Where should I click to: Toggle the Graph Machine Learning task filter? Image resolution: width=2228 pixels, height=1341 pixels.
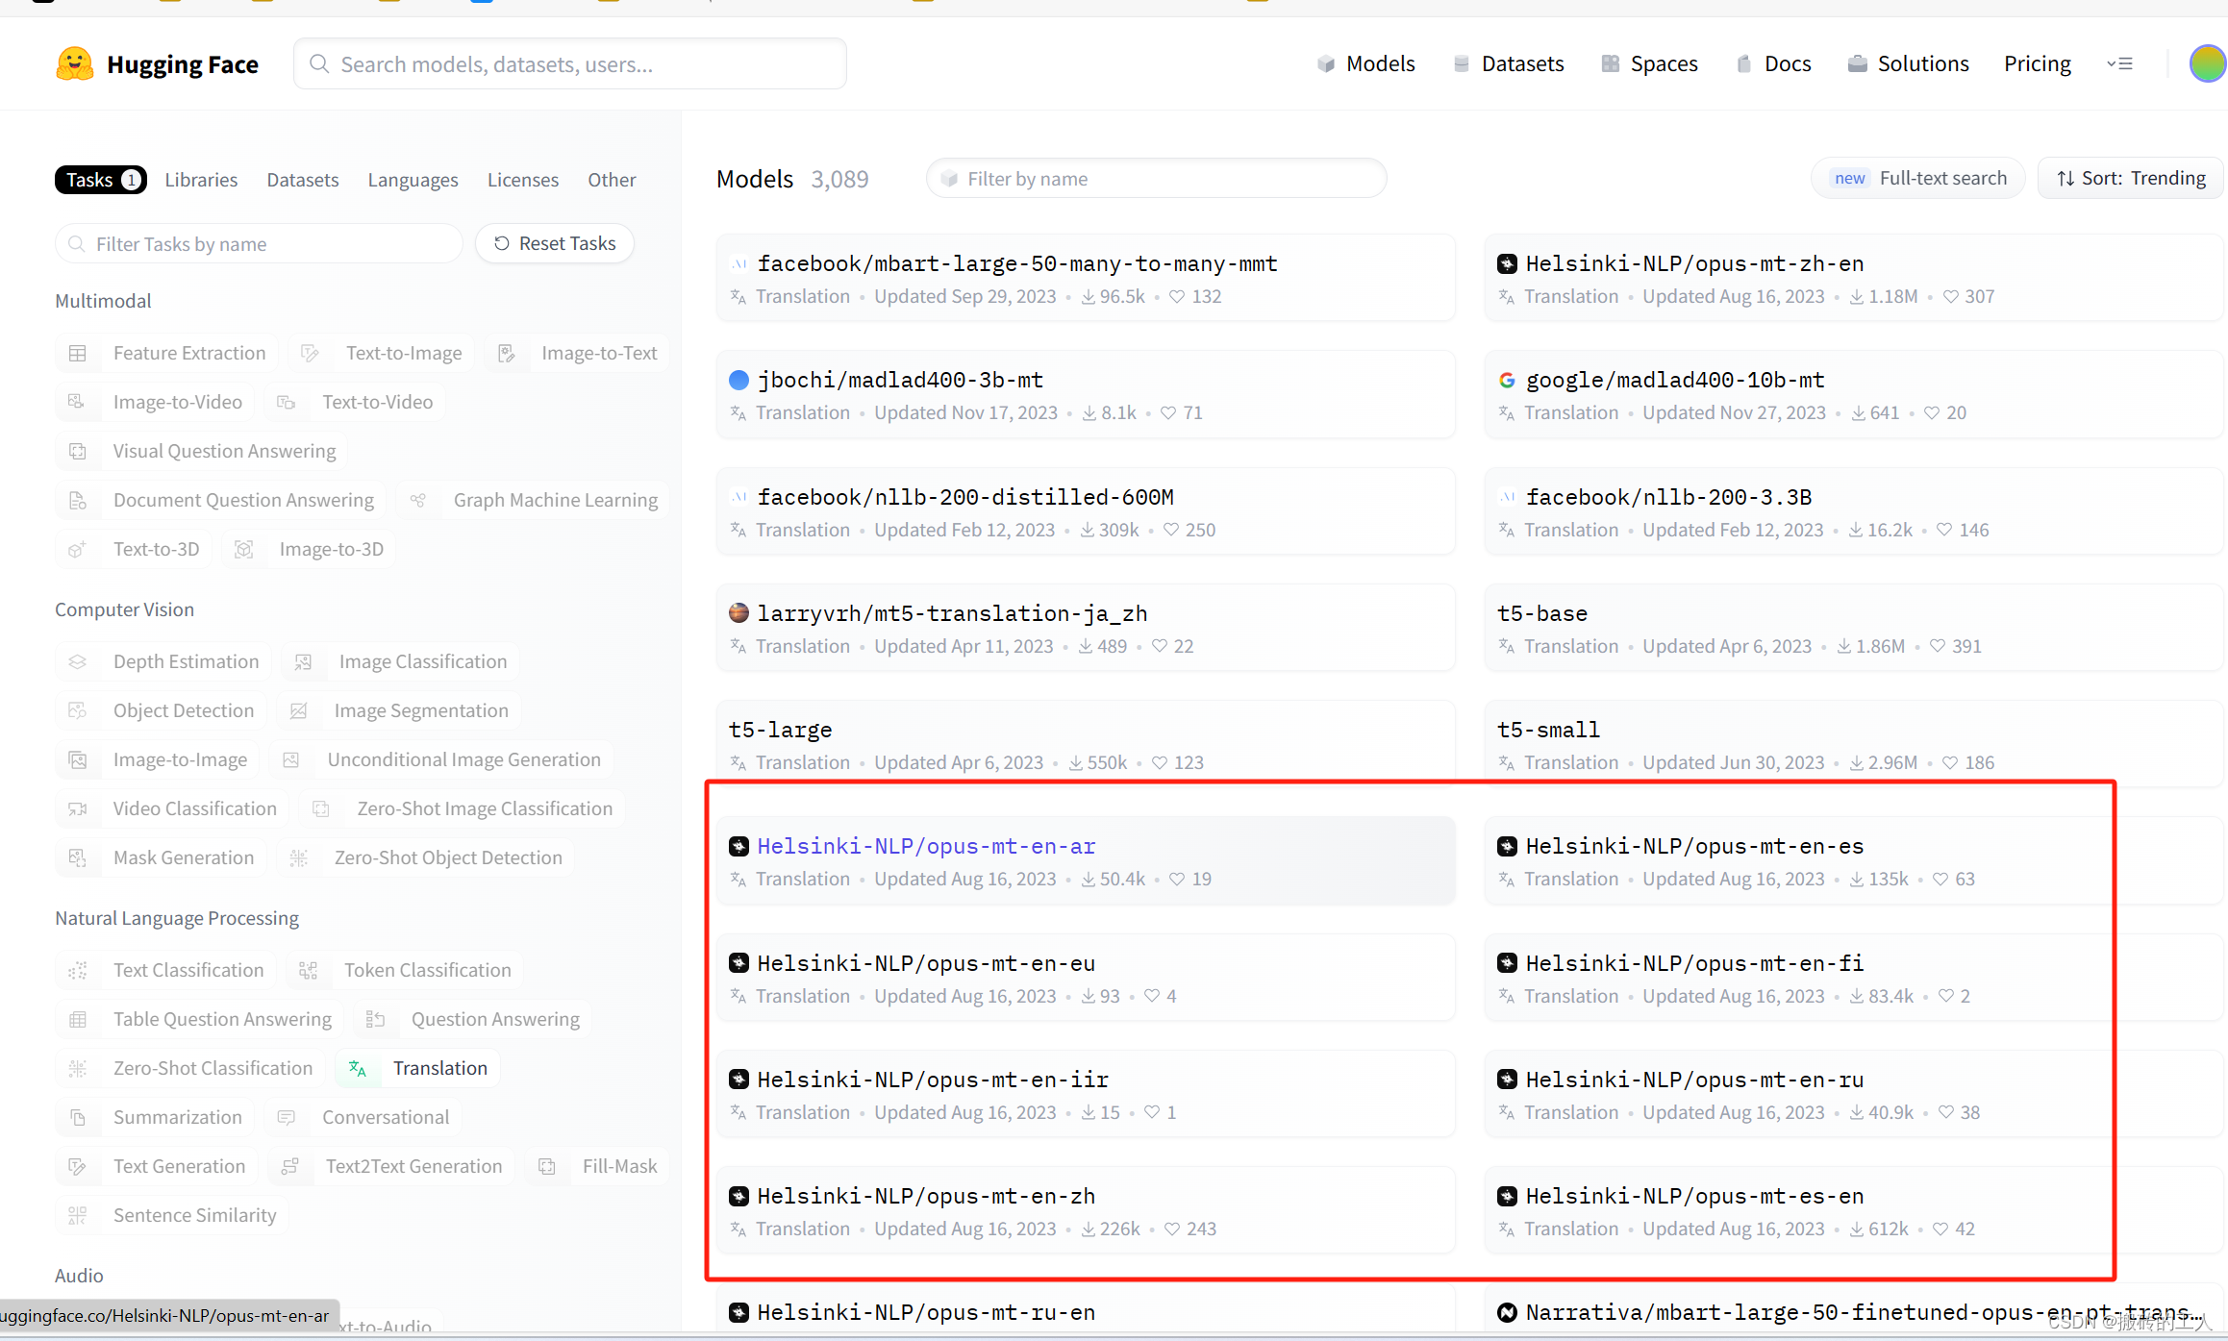(x=534, y=501)
